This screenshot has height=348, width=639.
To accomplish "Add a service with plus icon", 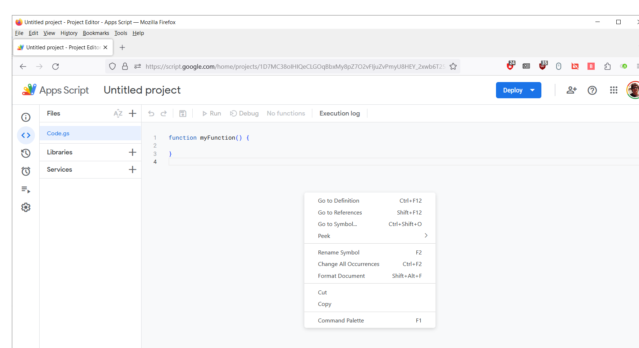I will point(133,170).
